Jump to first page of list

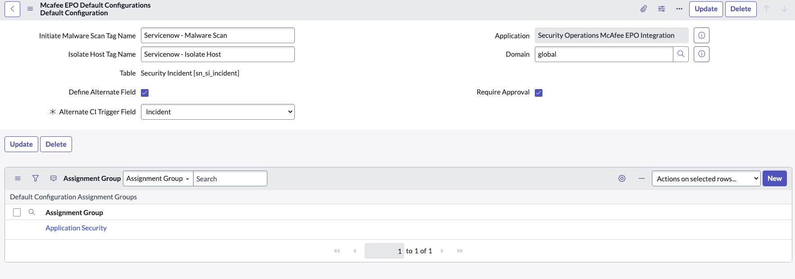point(337,251)
